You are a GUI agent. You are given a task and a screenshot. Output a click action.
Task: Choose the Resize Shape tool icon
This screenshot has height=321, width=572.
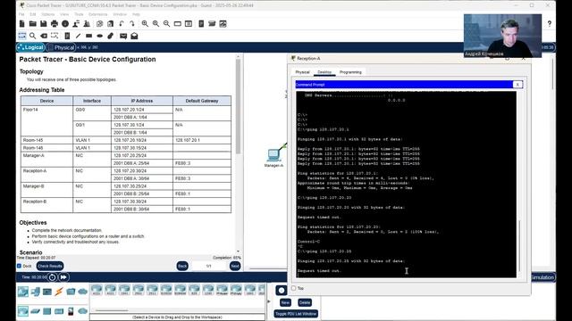tap(55, 36)
